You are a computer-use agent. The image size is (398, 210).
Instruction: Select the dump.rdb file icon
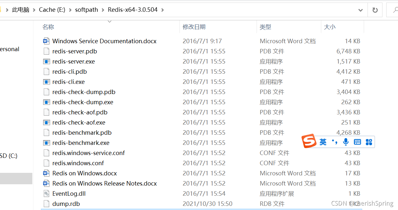tap(47, 204)
